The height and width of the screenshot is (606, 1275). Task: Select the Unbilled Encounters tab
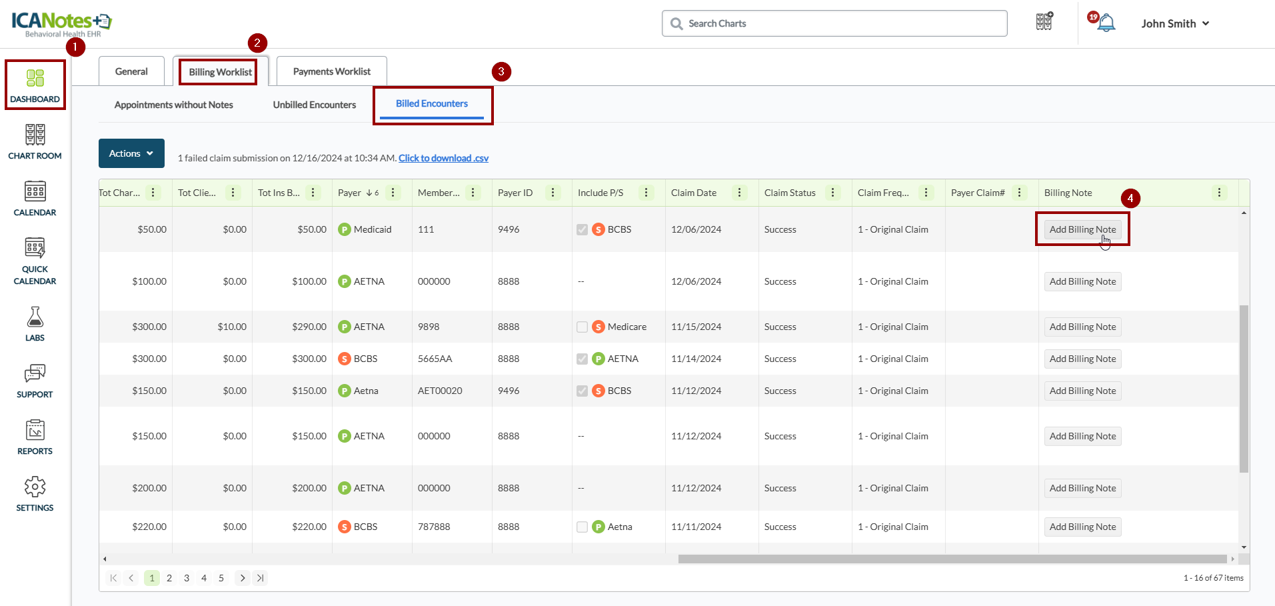click(314, 105)
